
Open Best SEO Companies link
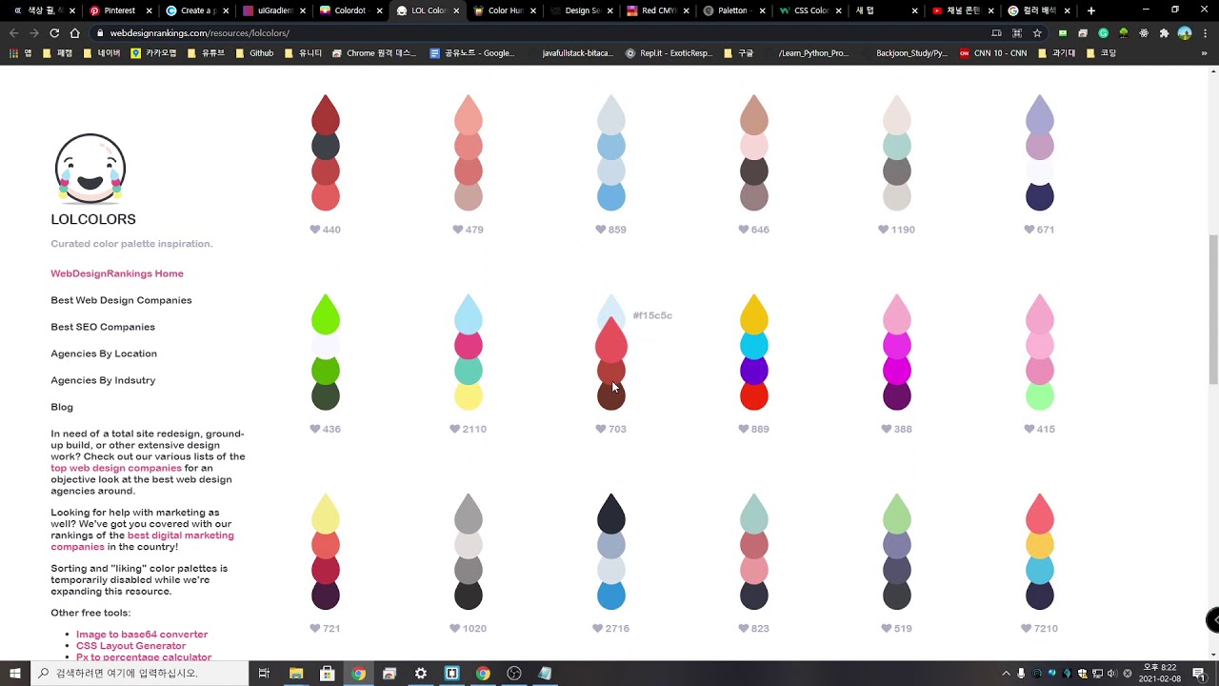click(103, 327)
